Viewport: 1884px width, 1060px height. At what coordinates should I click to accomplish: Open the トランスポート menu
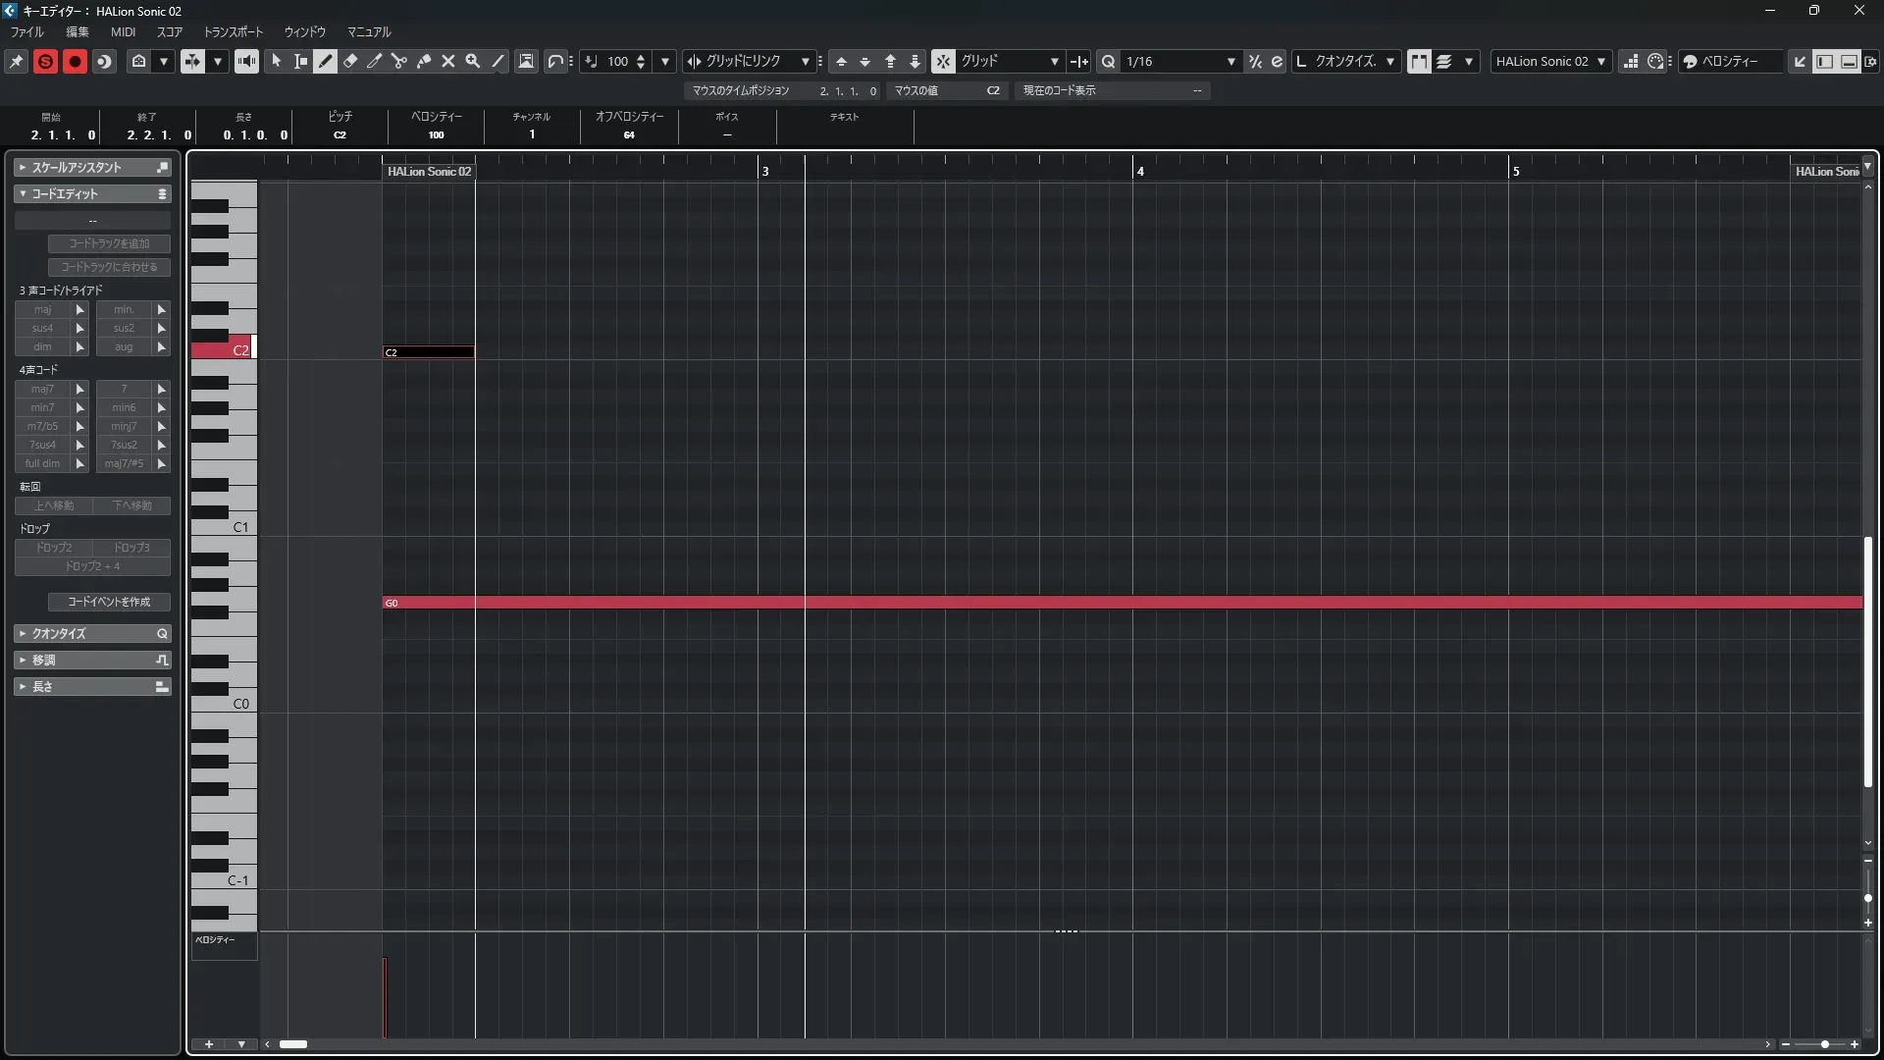click(x=233, y=31)
